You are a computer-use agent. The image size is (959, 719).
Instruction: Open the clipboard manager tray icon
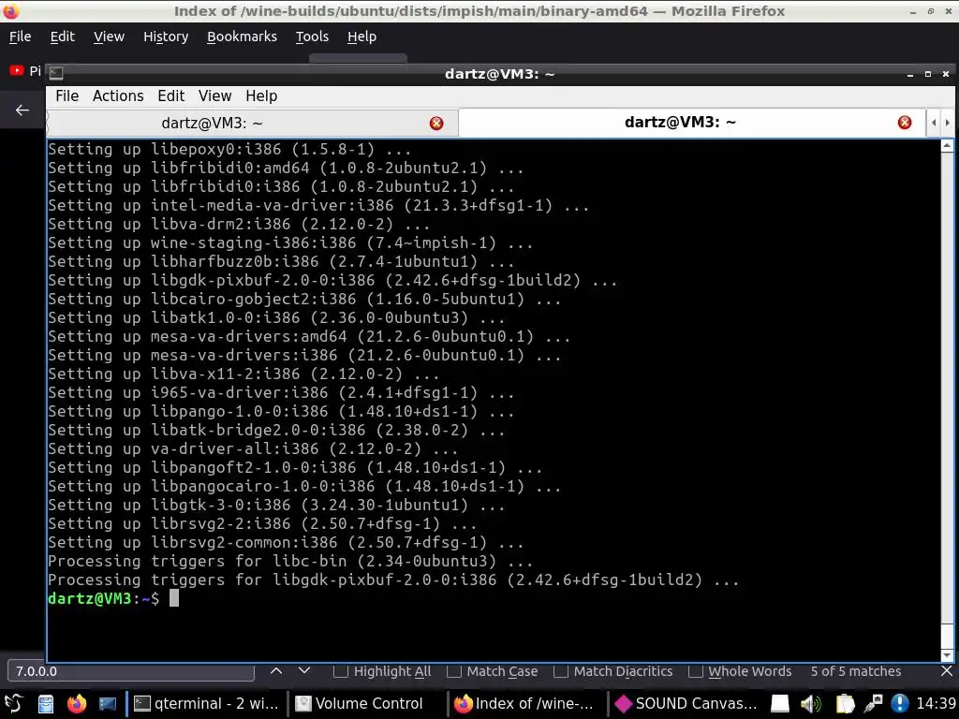845,704
